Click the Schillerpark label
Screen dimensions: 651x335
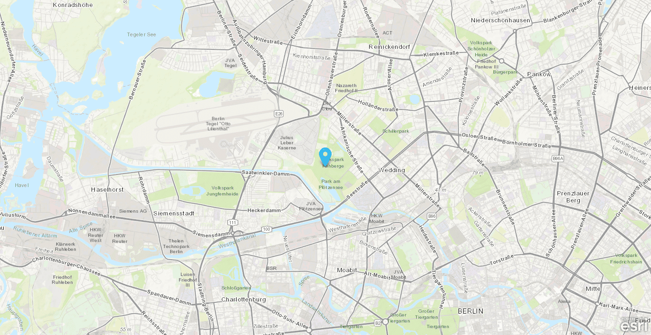pyautogui.click(x=395, y=131)
